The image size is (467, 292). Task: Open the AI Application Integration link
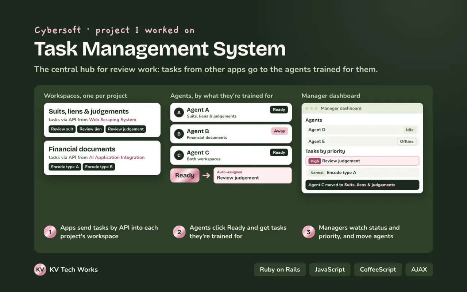point(117,158)
